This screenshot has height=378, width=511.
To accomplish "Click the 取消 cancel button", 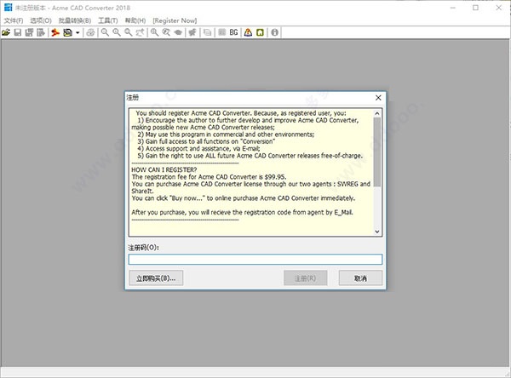I will click(x=360, y=278).
